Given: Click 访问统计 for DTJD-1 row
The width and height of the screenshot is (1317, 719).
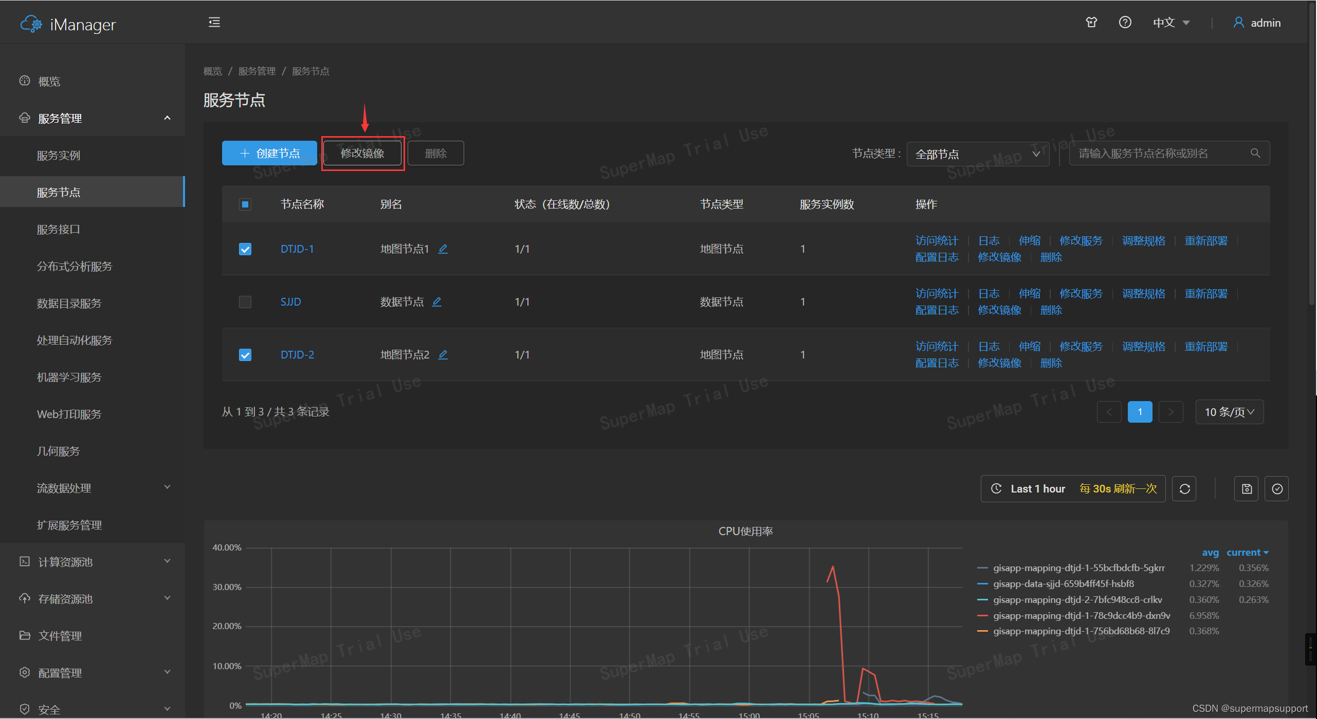Looking at the screenshot, I should 937,241.
